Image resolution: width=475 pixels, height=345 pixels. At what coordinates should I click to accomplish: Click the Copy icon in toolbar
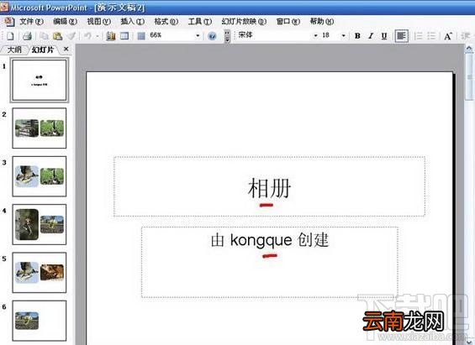point(45,36)
